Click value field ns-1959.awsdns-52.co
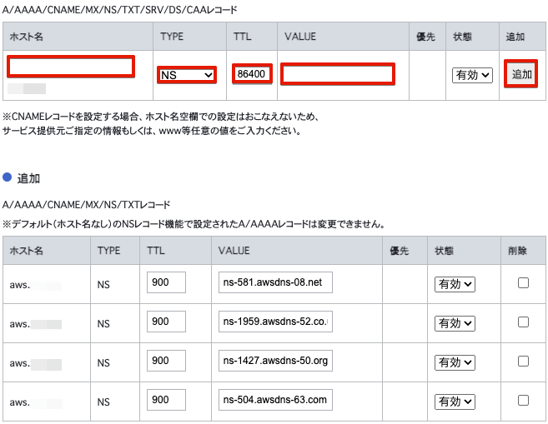The width and height of the screenshot is (548, 424). [x=275, y=322]
